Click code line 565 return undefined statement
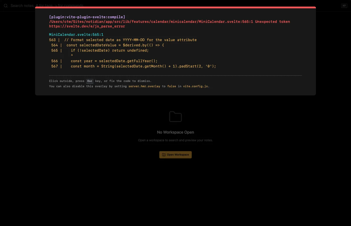This screenshot has width=351, height=226. point(100,50)
